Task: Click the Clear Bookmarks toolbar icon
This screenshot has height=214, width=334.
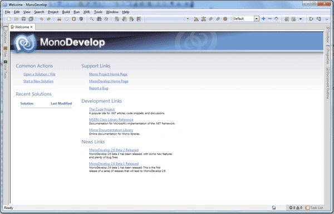Action: click(x=139, y=19)
